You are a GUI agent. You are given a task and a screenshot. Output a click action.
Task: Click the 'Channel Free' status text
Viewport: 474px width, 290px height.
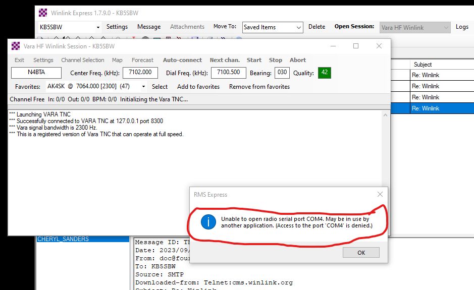[27, 99]
